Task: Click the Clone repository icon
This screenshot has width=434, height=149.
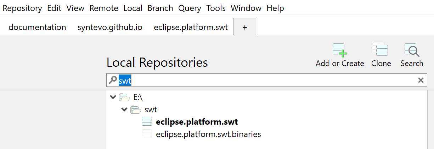Action: click(380, 49)
